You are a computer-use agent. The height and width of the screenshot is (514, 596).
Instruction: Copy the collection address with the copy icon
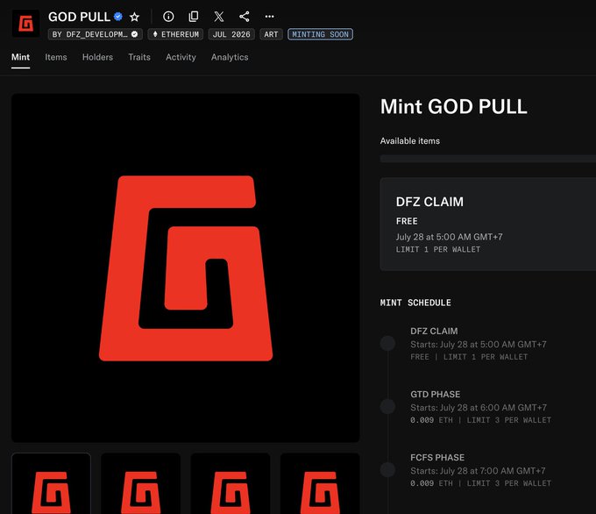coord(194,17)
